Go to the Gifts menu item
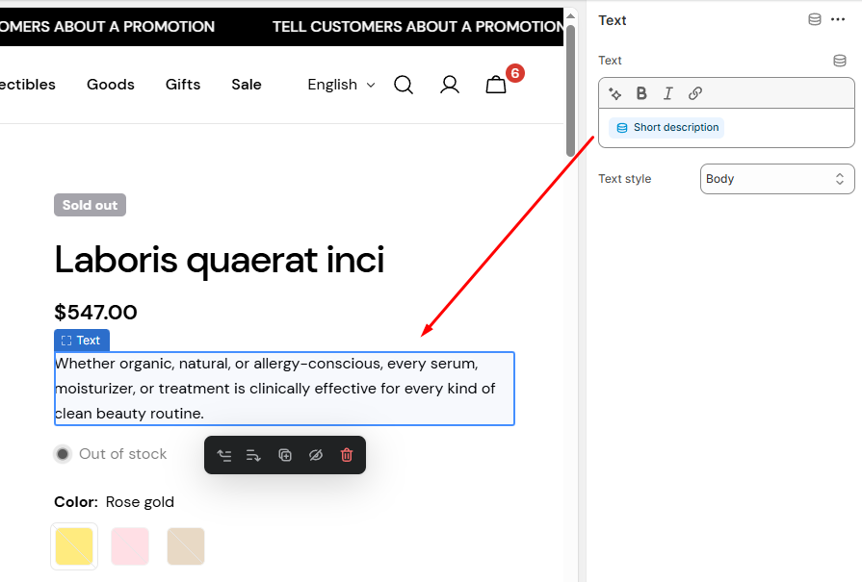Image resolution: width=862 pixels, height=582 pixels. point(183,85)
